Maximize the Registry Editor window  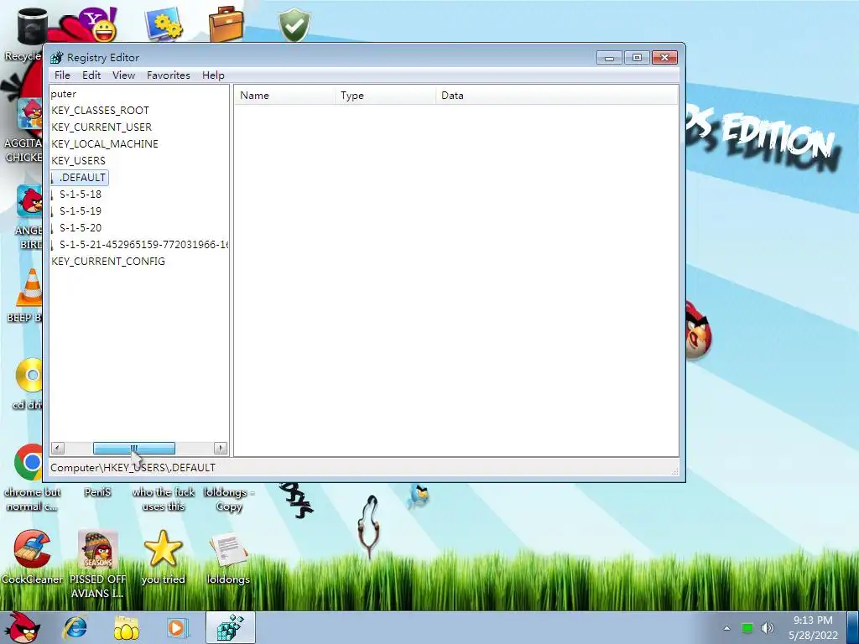point(637,58)
